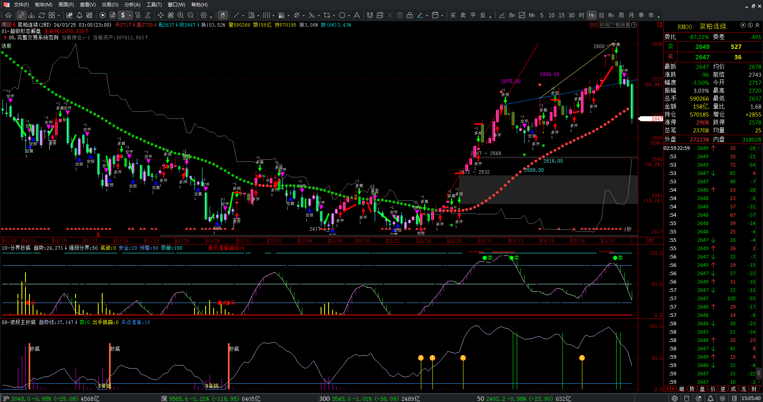Toggle the chart link icon

(21, 15)
